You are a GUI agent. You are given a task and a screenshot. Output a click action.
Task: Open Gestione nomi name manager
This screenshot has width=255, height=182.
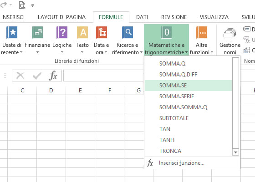(230, 40)
